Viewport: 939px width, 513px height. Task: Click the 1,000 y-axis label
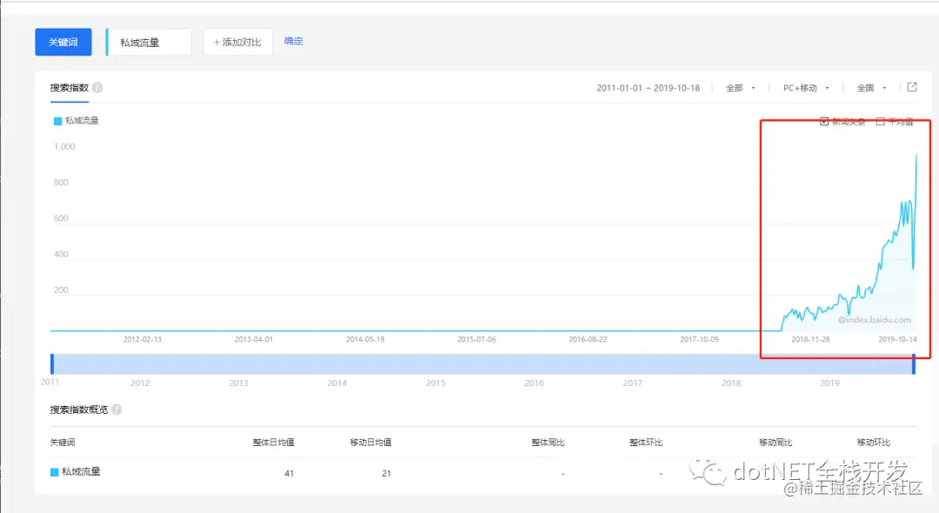pos(64,147)
